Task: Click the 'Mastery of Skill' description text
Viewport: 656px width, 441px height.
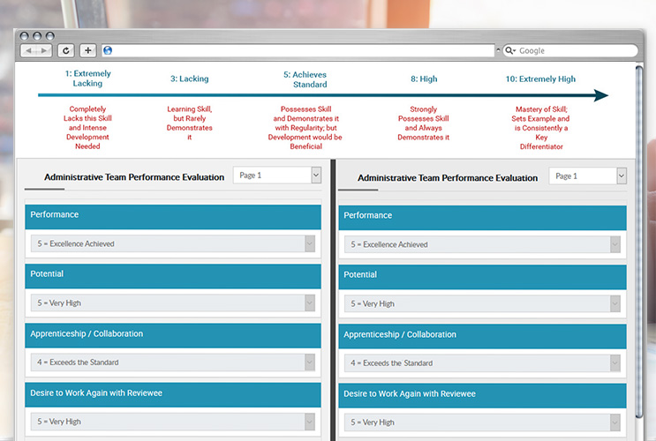Action: point(541,128)
